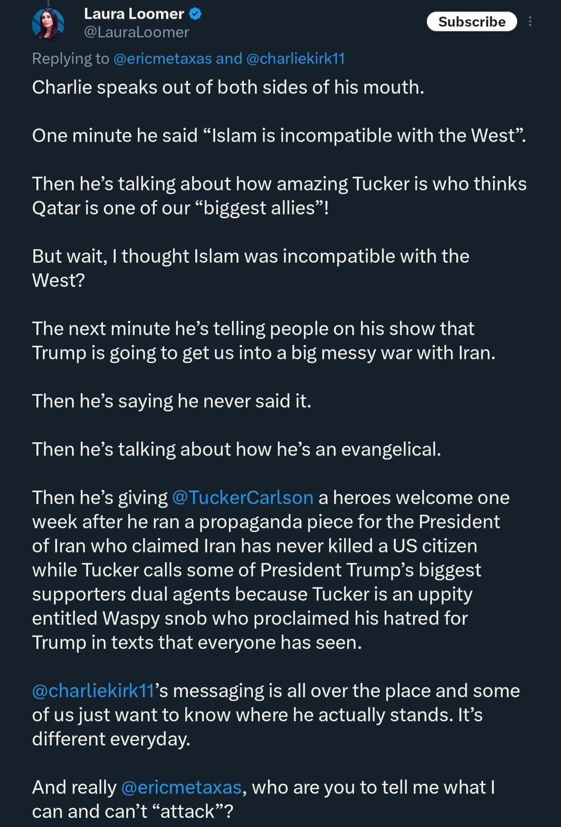Image resolution: width=561 pixels, height=827 pixels.
Task: Click the @ericmetaxas mention after "And really"
Action: click(181, 787)
